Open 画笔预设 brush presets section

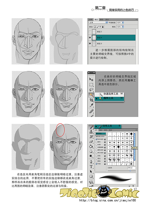(x=101, y=133)
